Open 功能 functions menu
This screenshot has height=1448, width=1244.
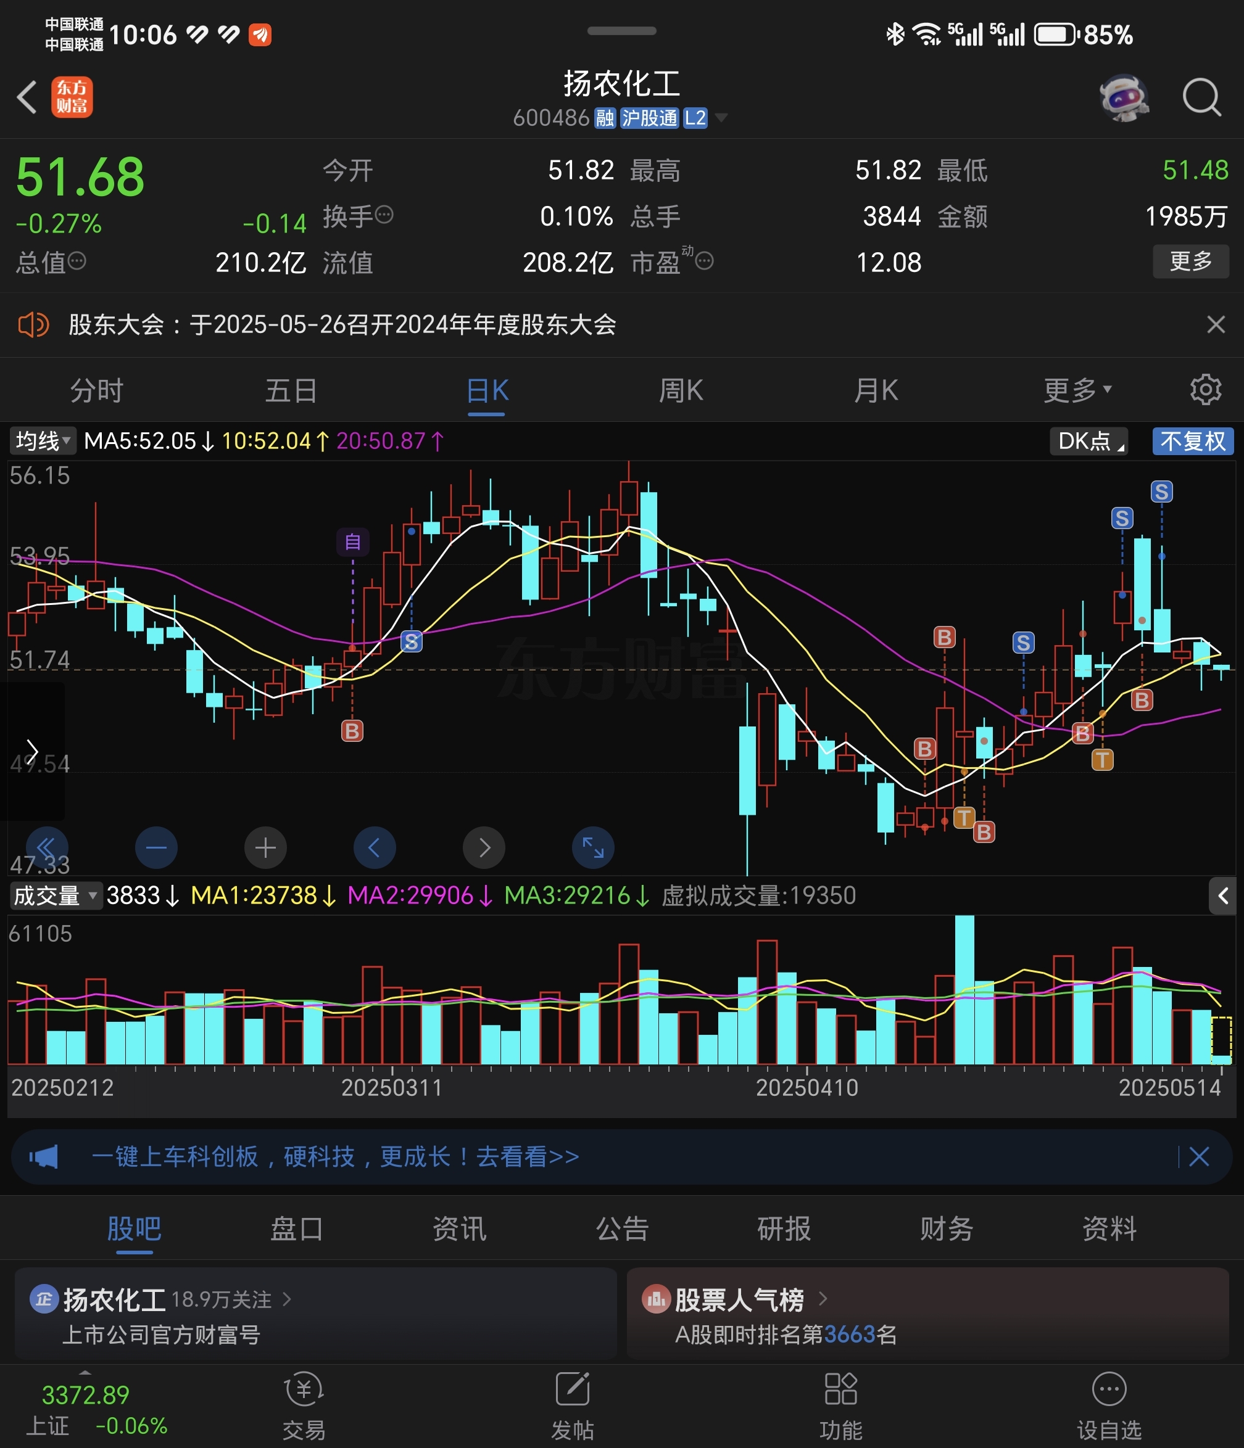click(840, 1407)
